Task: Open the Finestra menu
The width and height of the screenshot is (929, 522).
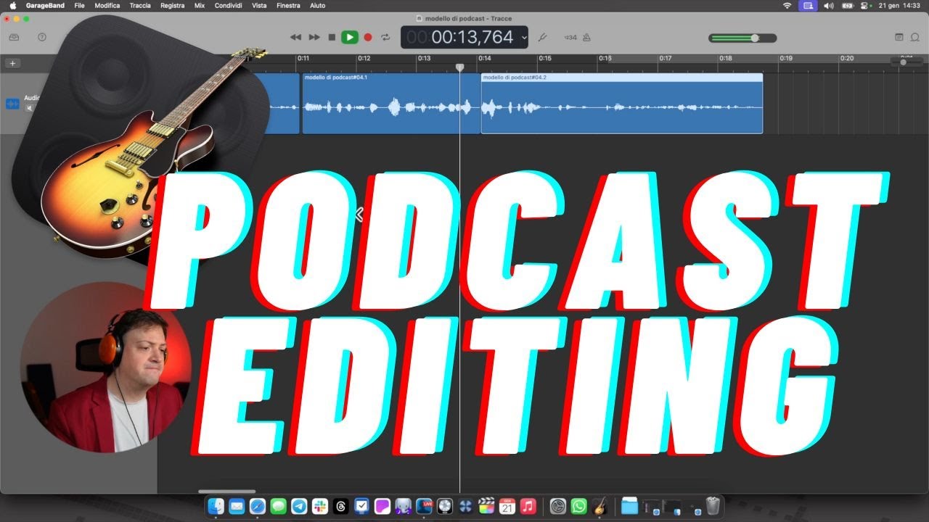Action: tap(288, 5)
